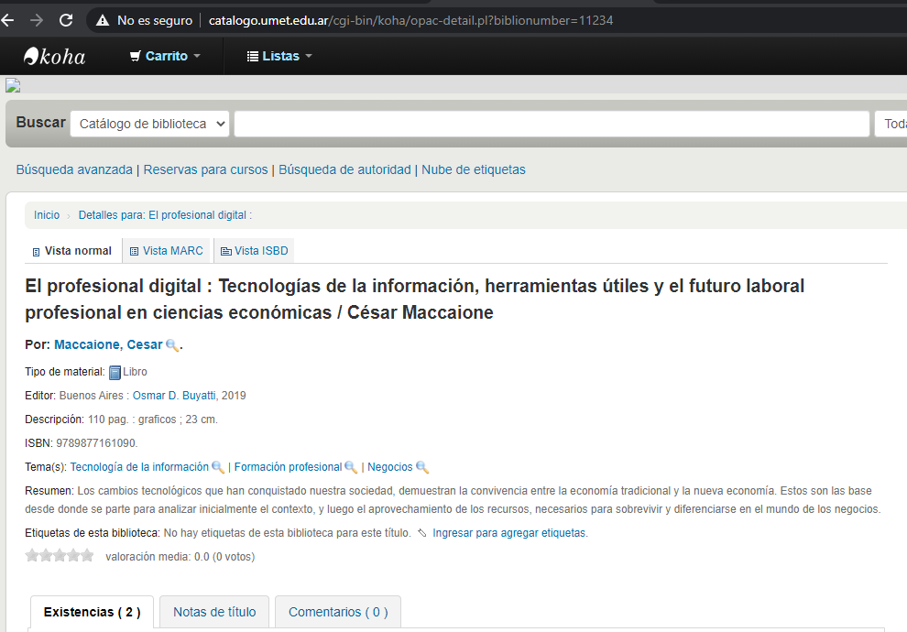
Task: Rate the book with the fifth star
Action: coord(87,555)
